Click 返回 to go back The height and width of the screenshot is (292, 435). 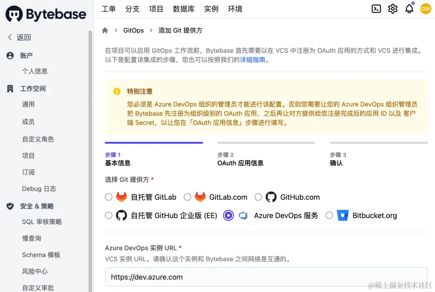24,37
